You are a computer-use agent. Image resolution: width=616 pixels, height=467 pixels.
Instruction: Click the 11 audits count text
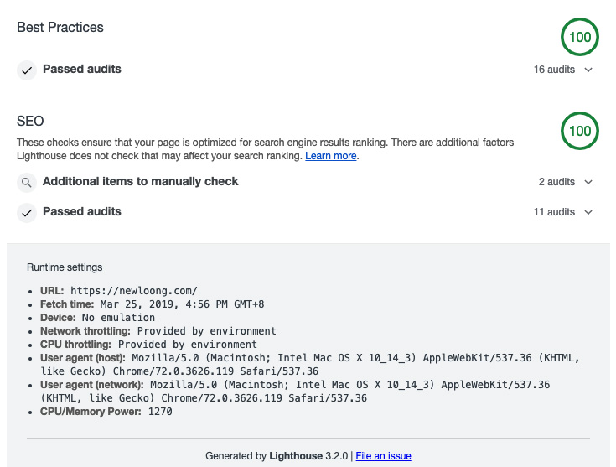(554, 212)
